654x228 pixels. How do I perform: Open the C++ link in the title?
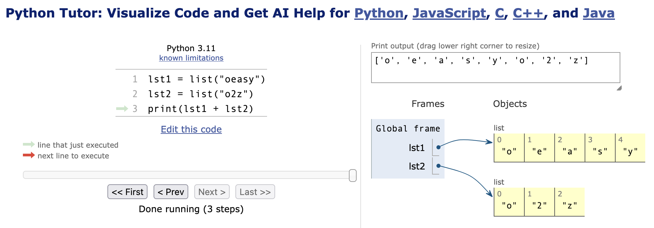tap(528, 13)
